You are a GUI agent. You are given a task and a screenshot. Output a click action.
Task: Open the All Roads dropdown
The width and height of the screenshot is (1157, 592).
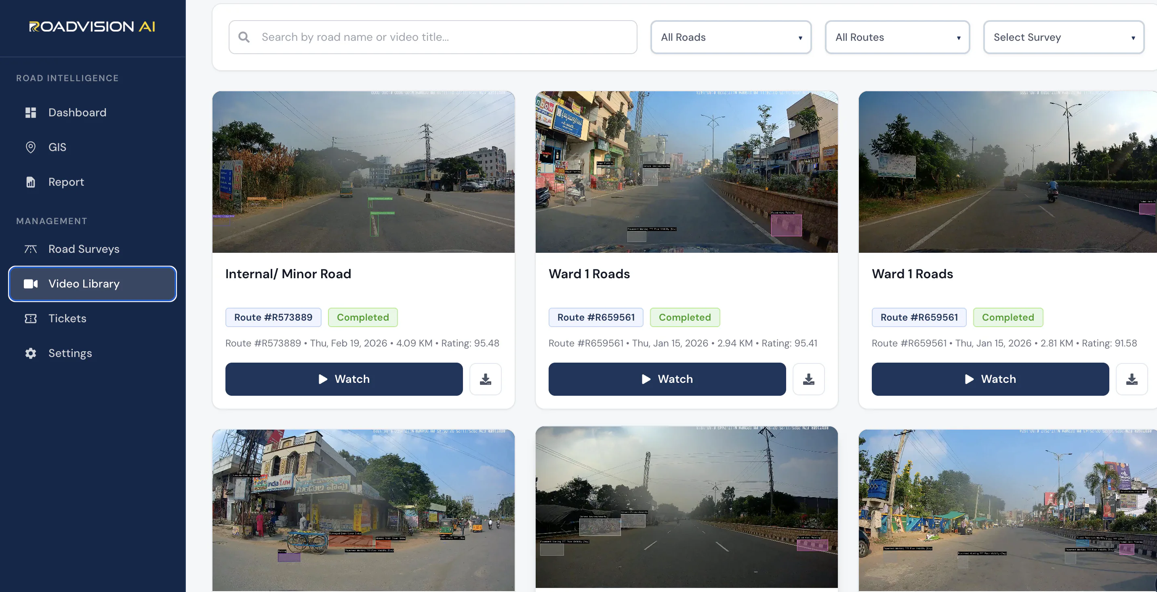point(731,37)
